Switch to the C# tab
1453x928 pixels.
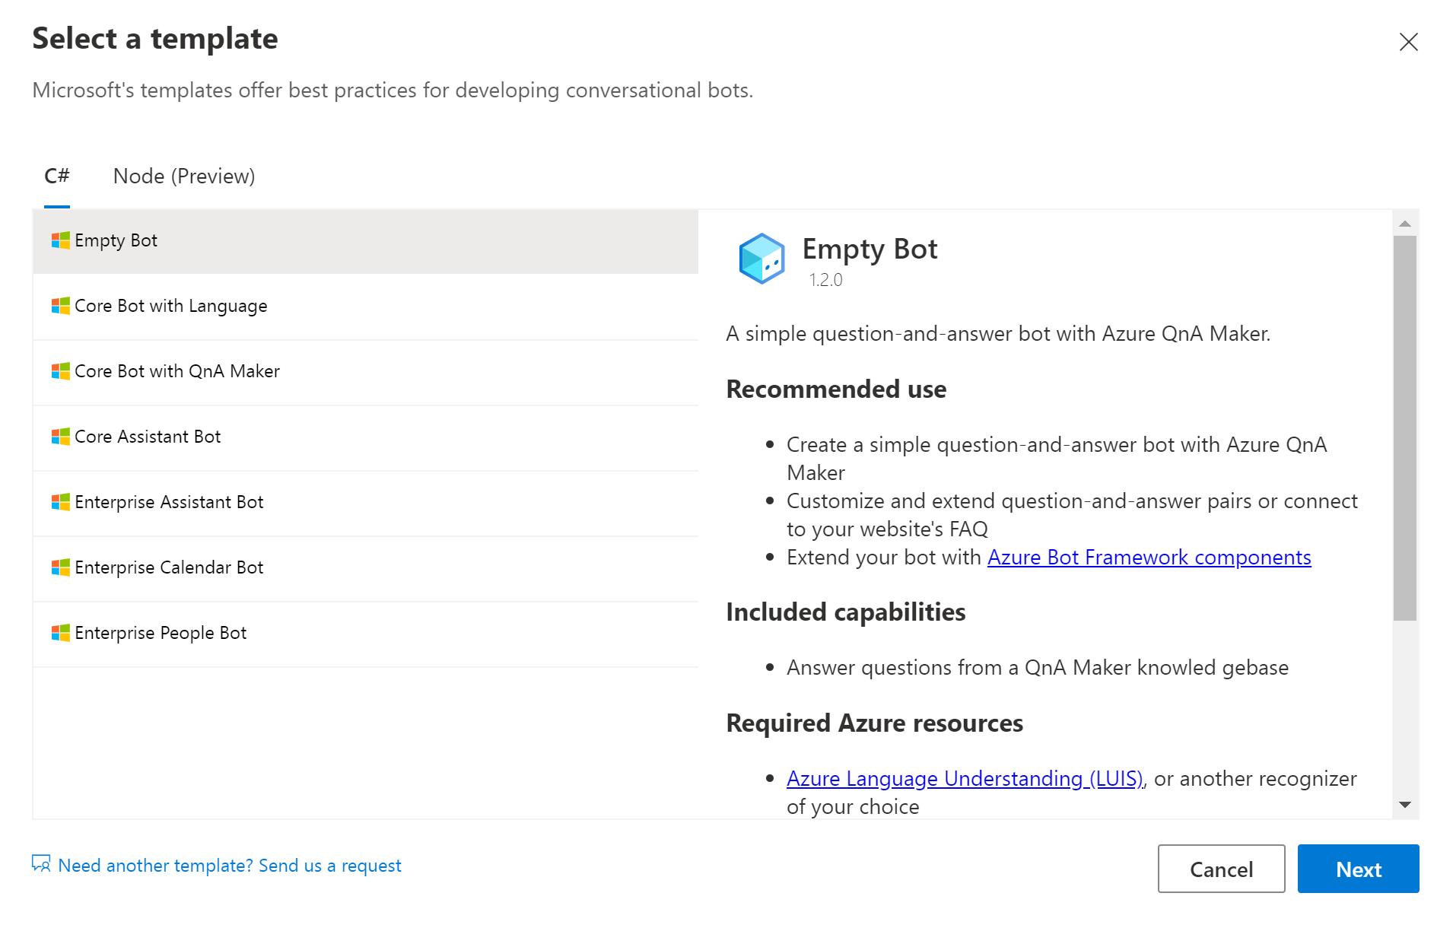coord(57,176)
